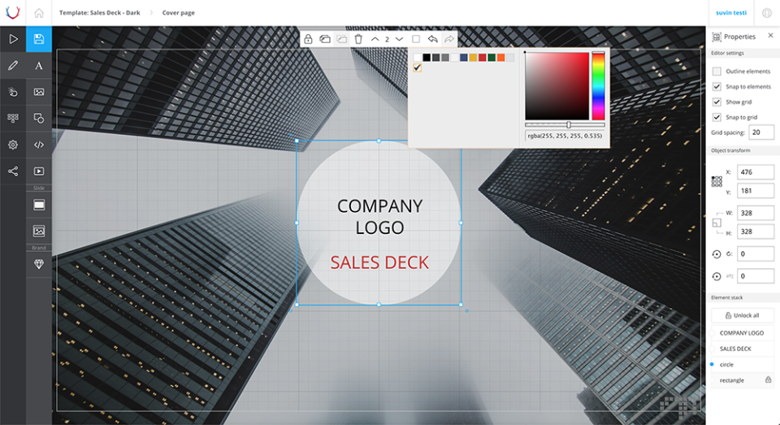This screenshot has width=780, height=425.
Task: Click the padlock on the rectangle layer
Action: click(768, 379)
